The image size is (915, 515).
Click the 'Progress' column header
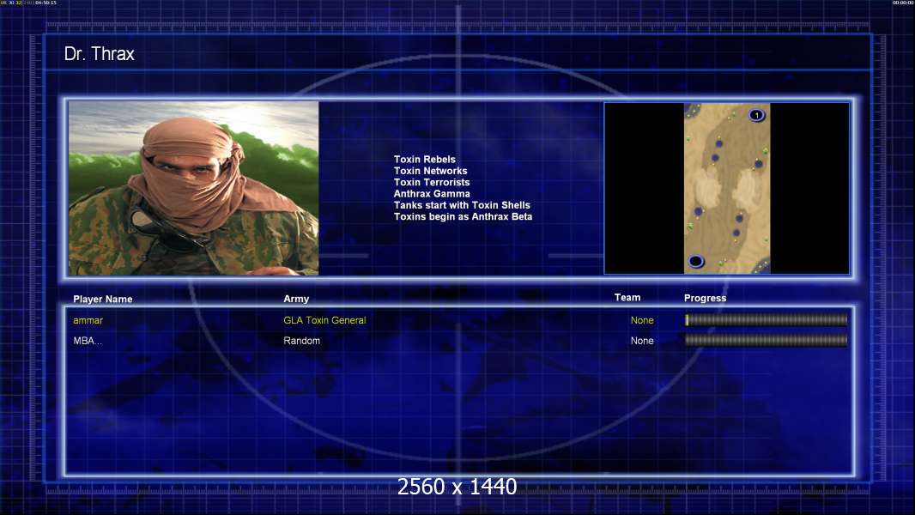(705, 298)
